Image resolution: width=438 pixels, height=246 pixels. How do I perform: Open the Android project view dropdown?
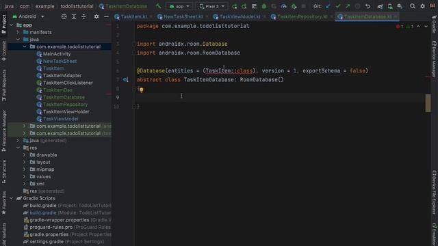pos(28,16)
